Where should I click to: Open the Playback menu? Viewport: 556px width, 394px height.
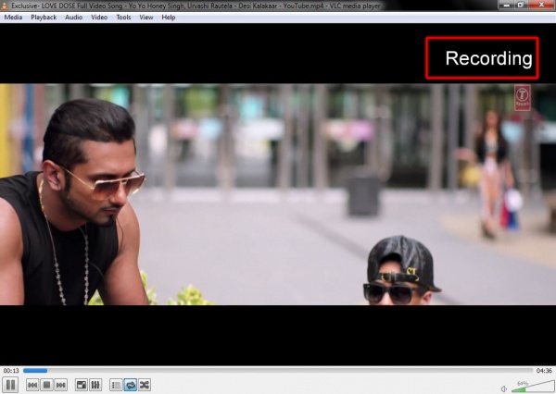pyautogui.click(x=44, y=18)
